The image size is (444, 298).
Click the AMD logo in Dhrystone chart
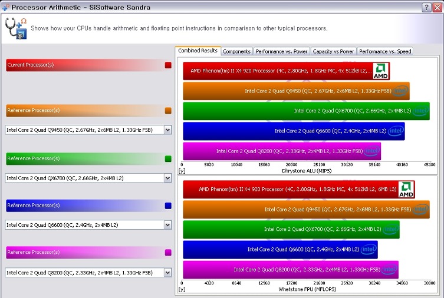point(380,71)
